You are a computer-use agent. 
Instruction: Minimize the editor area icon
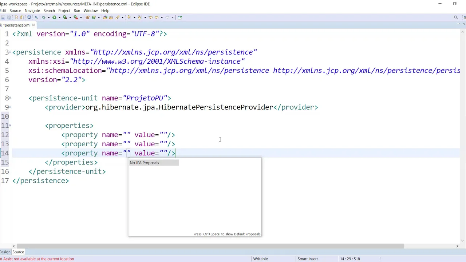point(458,24)
